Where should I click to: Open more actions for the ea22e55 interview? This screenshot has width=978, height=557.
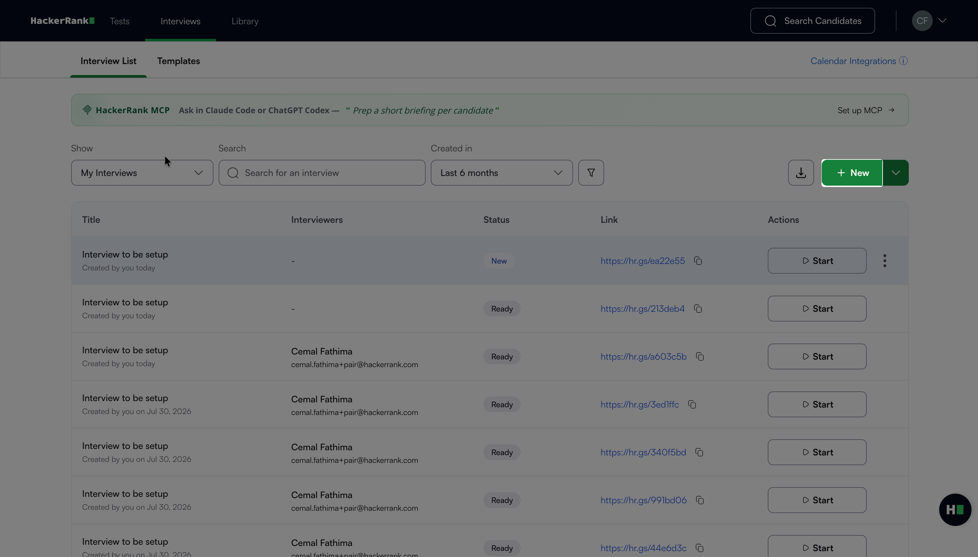click(885, 261)
